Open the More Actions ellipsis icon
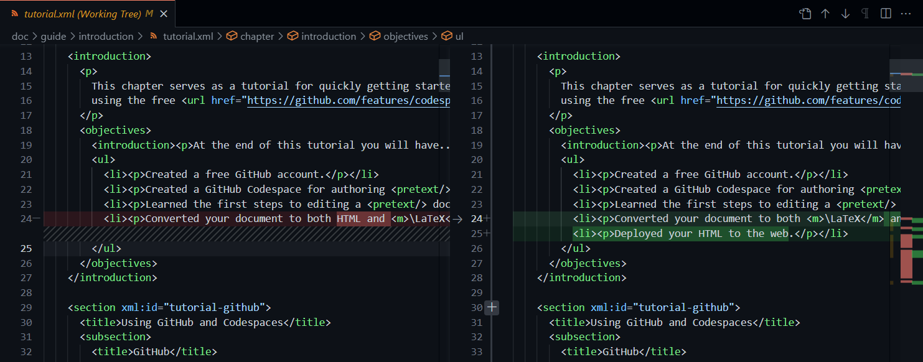Image resolution: width=923 pixels, height=362 pixels. [906, 12]
